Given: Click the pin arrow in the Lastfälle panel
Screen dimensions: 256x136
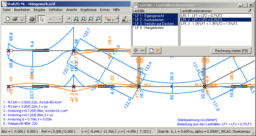Looking at the screenshot, I should (x=251, y=11).
